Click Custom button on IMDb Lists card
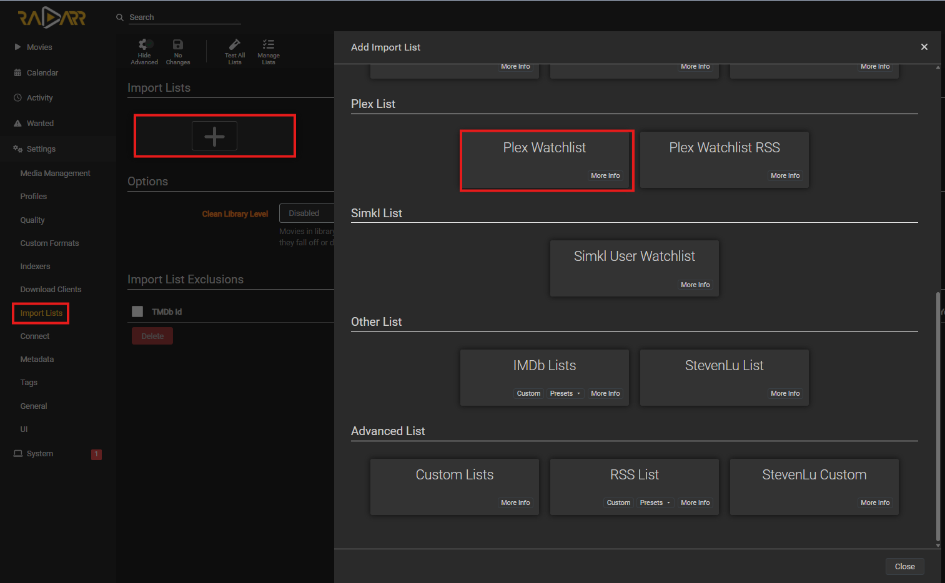The height and width of the screenshot is (583, 945). point(528,394)
